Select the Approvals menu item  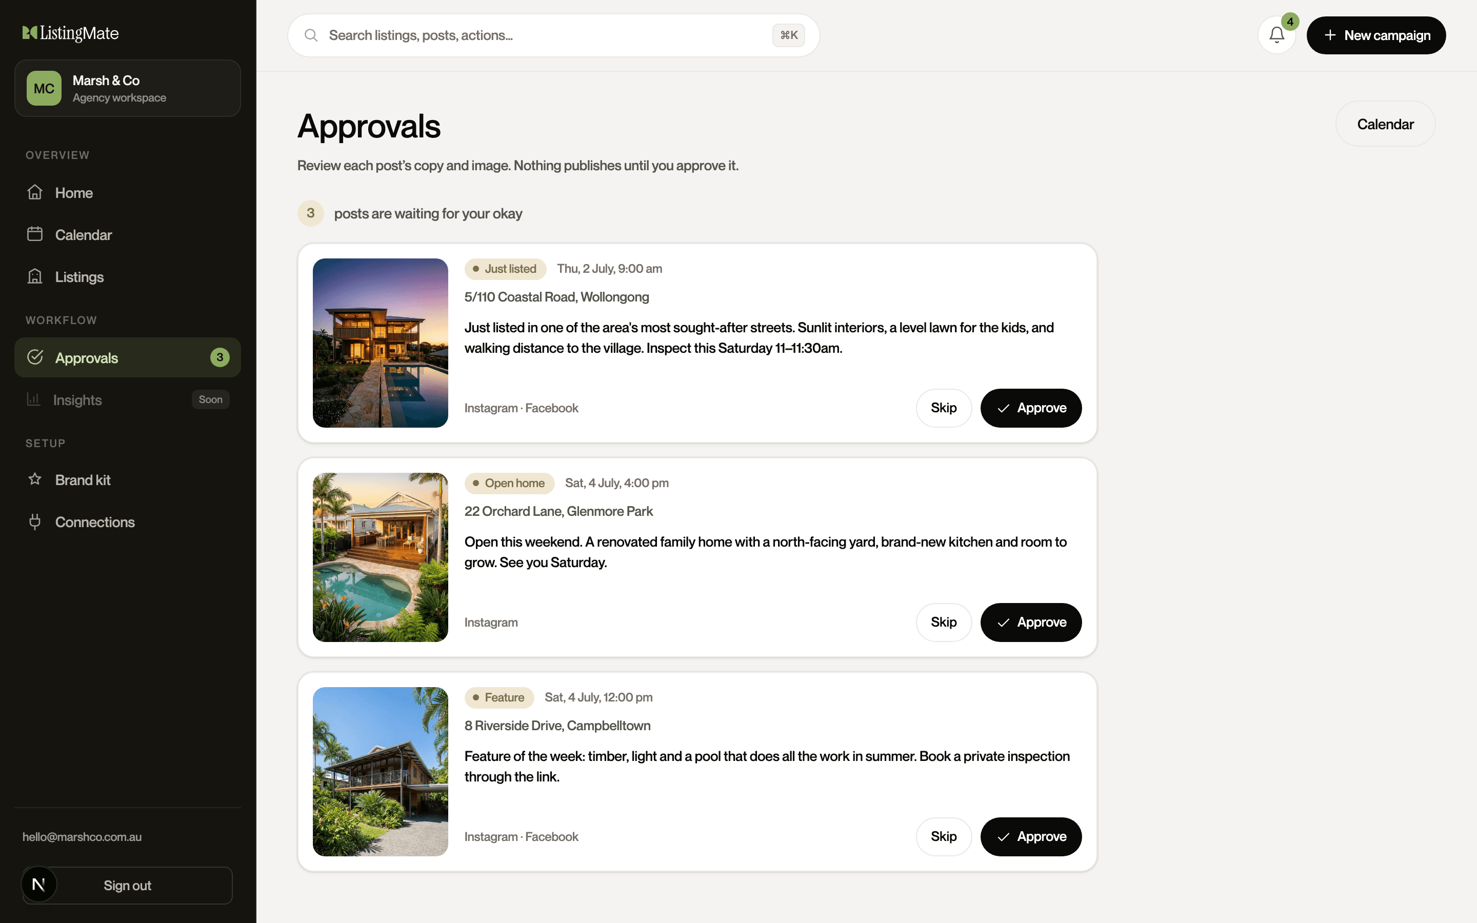coord(128,358)
